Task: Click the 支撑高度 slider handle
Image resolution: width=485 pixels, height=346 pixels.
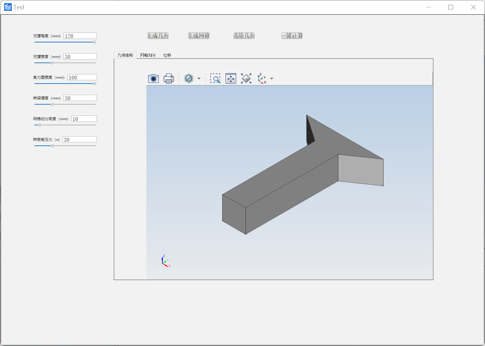Action: (x=95, y=42)
